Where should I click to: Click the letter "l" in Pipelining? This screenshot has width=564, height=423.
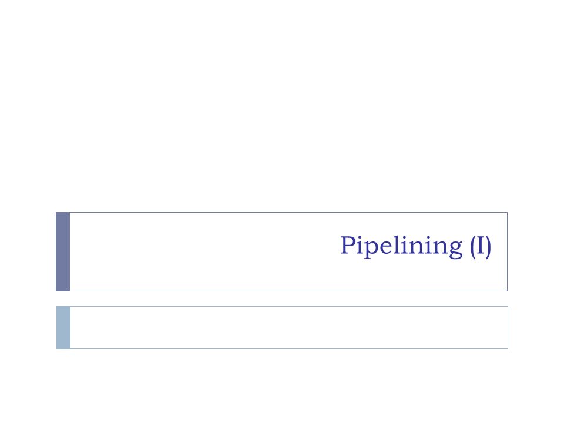(397, 244)
